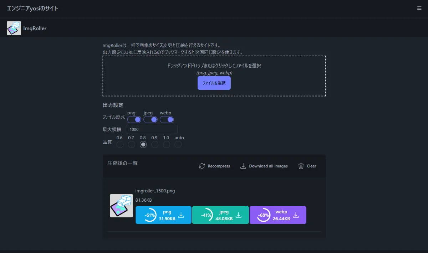Screen dimensions: 428x253
Task: Select quality 0.6 radio button
Action: pyautogui.click(x=120, y=144)
